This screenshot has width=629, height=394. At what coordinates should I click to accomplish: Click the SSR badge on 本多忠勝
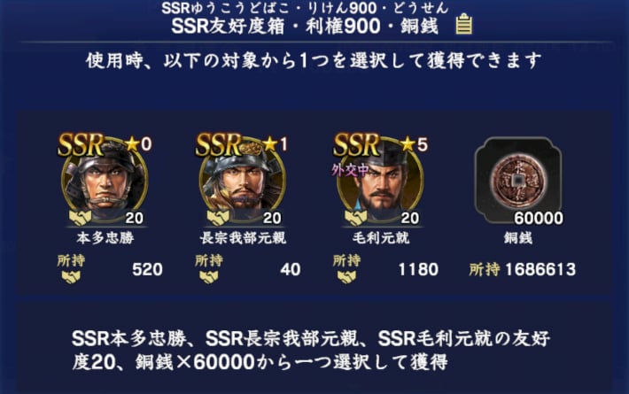coord(81,144)
